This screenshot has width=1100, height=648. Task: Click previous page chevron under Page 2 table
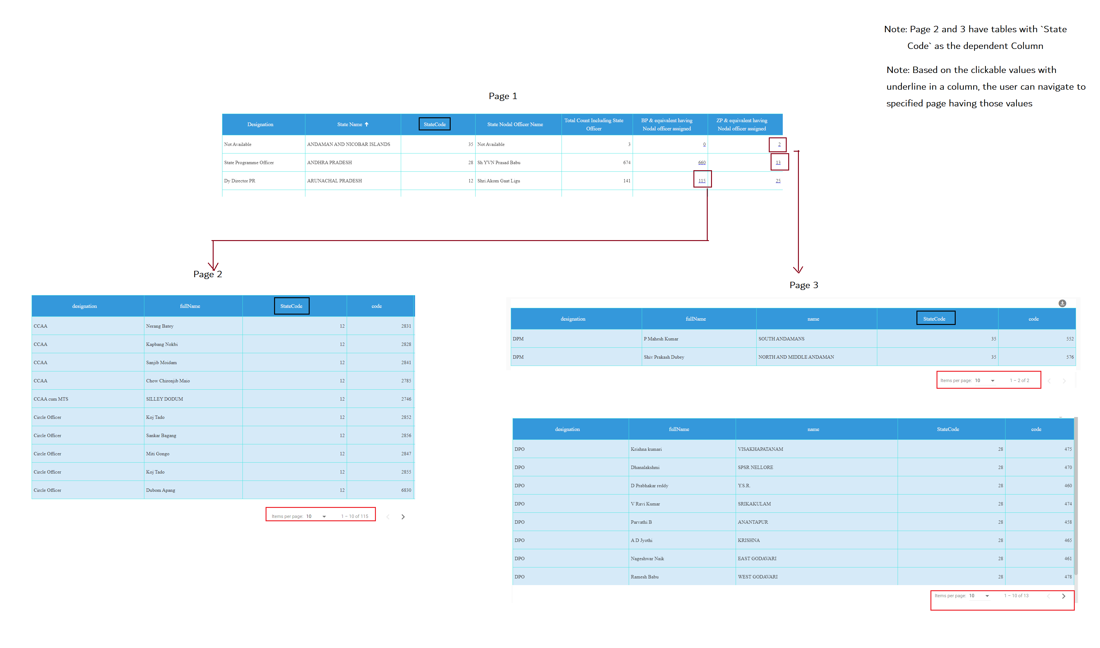coord(388,517)
